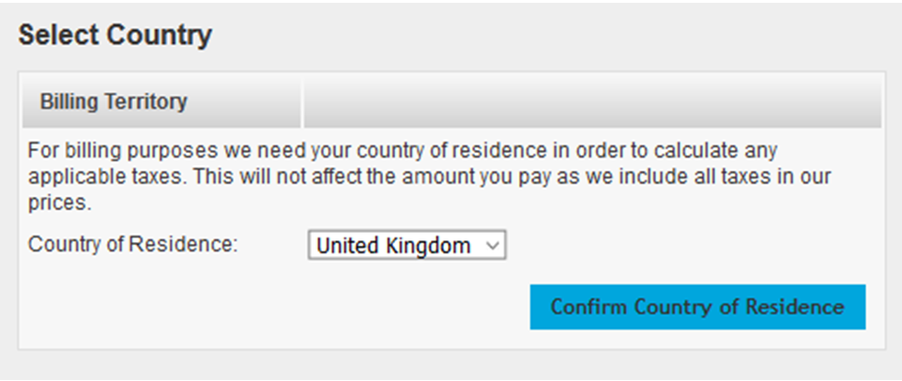The height and width of the screenshot is (381, 902).
Task: Click the Select Country heading
Action: (115, 36)
